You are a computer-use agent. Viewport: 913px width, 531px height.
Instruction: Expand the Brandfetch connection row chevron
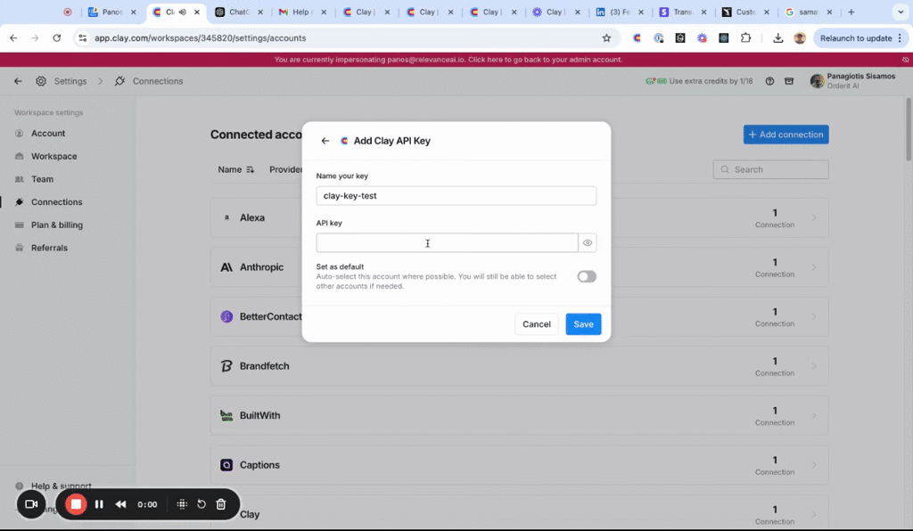(x=813, y=366)
